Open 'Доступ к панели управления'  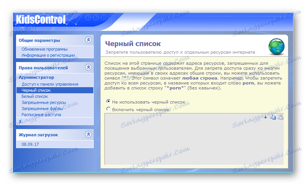pos(50,84)
